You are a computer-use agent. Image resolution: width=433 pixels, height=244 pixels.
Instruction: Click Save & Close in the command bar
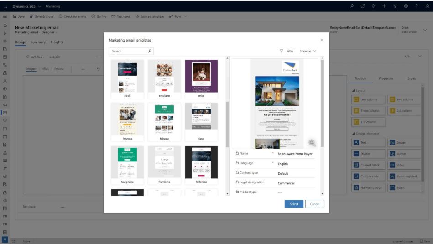[42, 16]
